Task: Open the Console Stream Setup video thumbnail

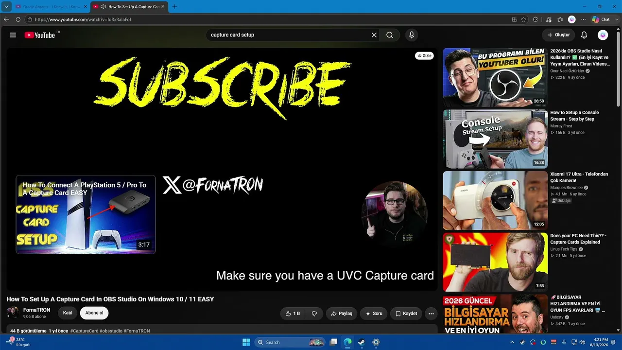Action: [495, 139]
